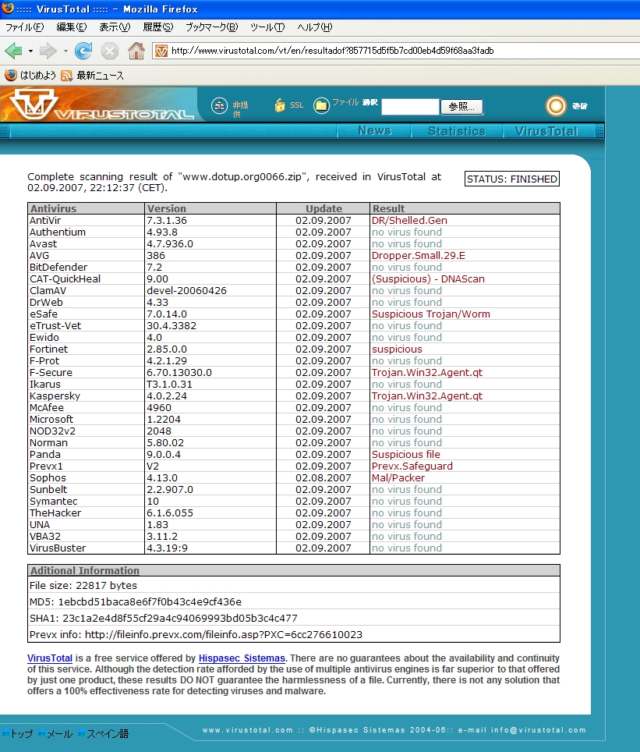Open the 最新ニュース feed bookmark
Screen dimensions: 640x752
(92, 76)
